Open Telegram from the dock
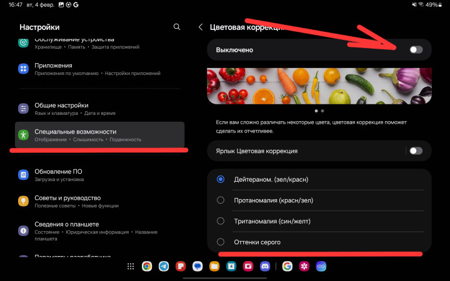This screenshot has height=281, width=450. 164,266
